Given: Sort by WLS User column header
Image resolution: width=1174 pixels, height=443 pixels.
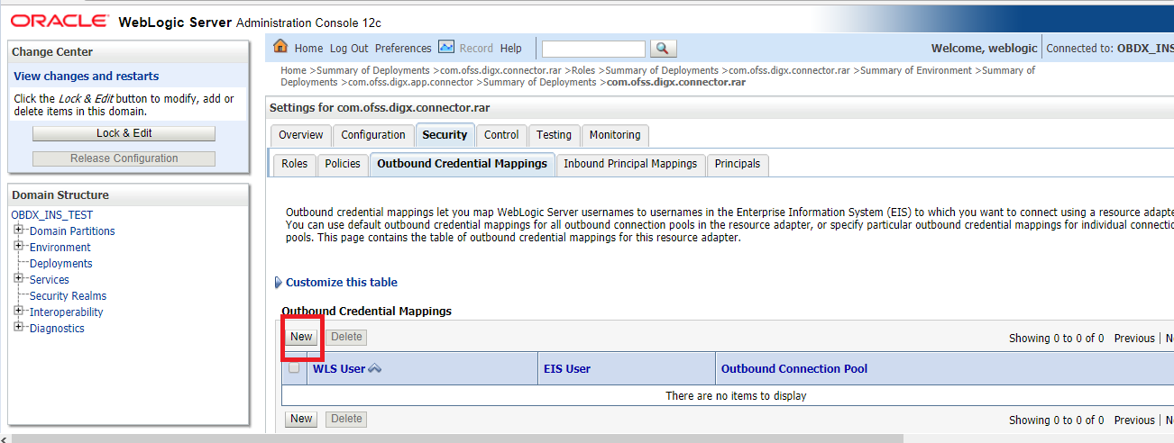Looking at the screenshot, I should coord(339,369).
